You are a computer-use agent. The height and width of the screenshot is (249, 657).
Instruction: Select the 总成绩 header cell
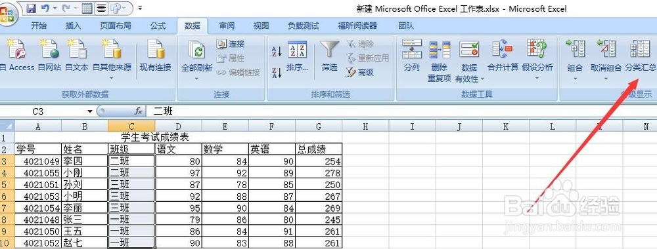point(319,149)
